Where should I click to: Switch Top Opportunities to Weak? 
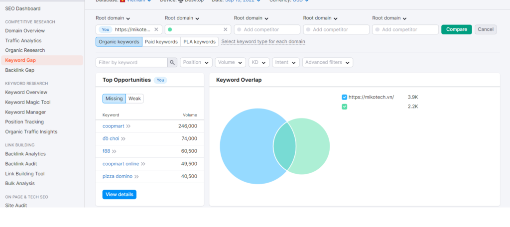[x=134, y=99]
